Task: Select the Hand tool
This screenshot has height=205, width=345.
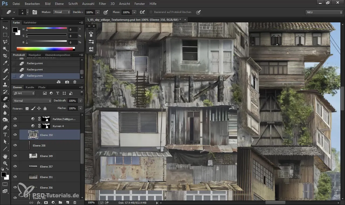Action: (5, 156)
